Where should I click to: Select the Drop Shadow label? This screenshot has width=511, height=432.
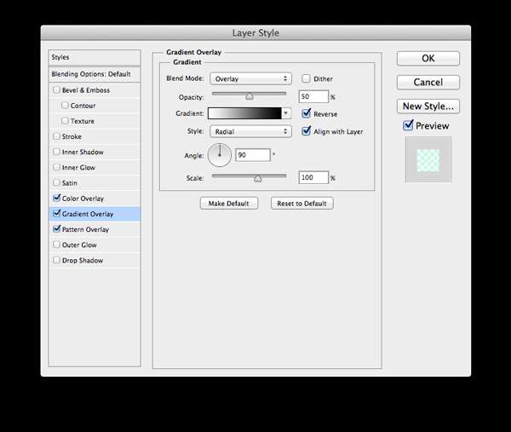[83, 261]
